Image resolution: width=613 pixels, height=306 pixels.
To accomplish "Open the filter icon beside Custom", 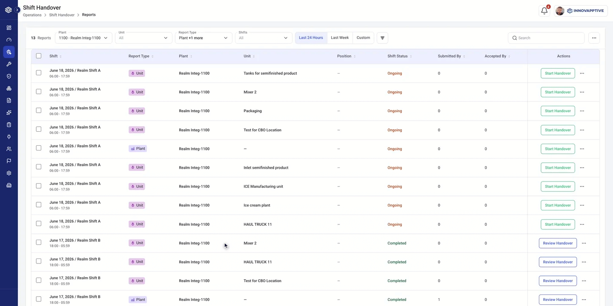I will click(x=382, y=38).
